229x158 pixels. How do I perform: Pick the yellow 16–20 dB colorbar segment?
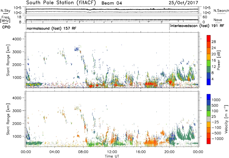pos(209,57)
